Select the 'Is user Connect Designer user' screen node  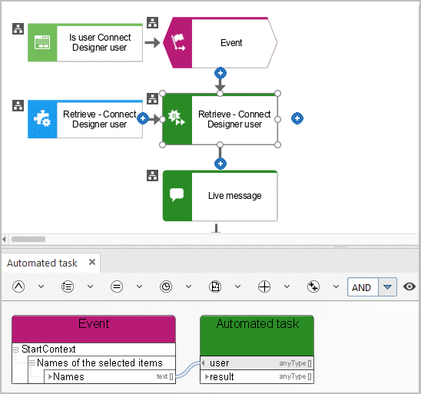click(85, 43)
